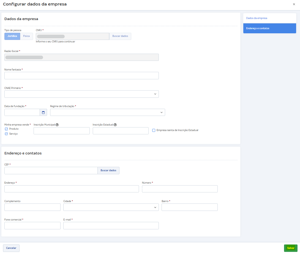Select Física as tipo de pessoa
Viewport: 300px width, 253px height.
tap(26, 36)
